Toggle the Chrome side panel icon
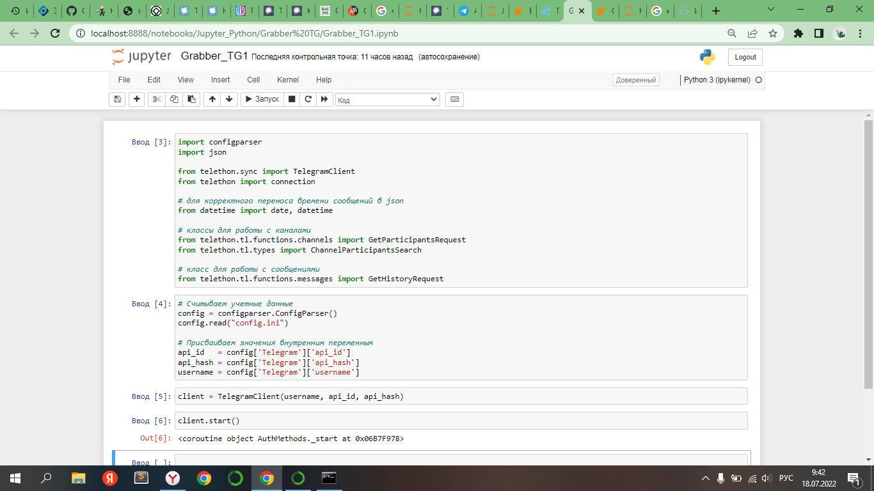The width and height of the screenshot is (874, 491). (x=818, y=33)
